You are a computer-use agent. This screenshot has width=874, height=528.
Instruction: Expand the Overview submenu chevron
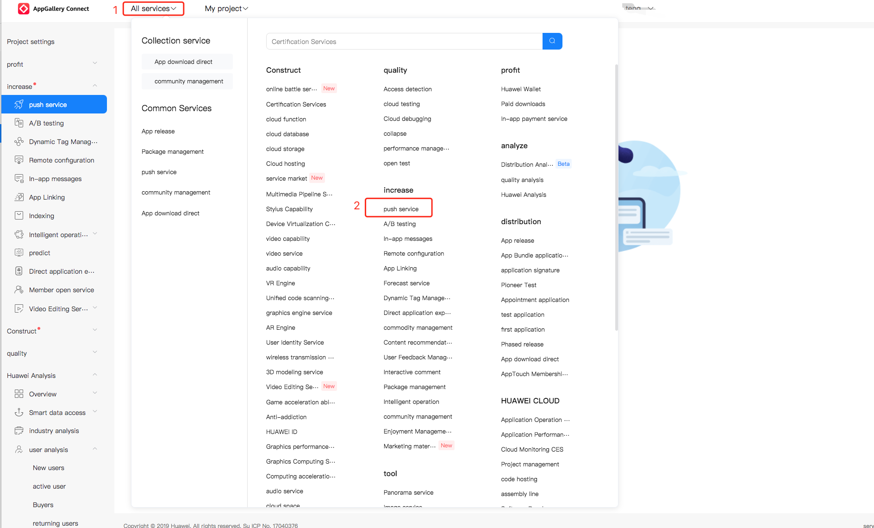[x=95, y=393]
